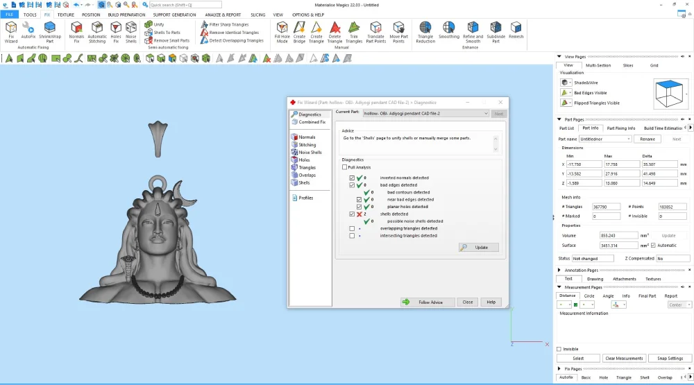Click the Quick search field
The height and width of the screenshot is (385, 694).
tap(185, 5)
